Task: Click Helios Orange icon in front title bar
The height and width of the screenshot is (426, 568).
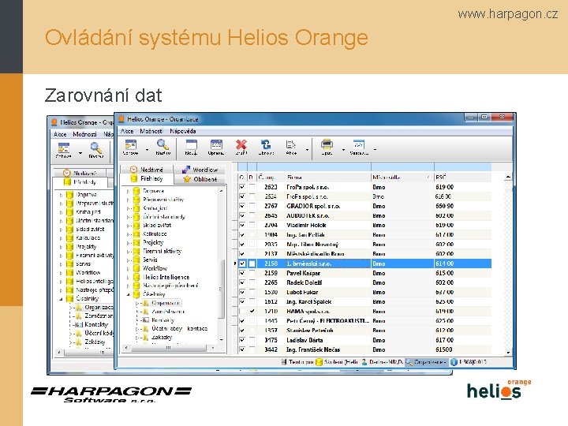Action: click(121, 119)
